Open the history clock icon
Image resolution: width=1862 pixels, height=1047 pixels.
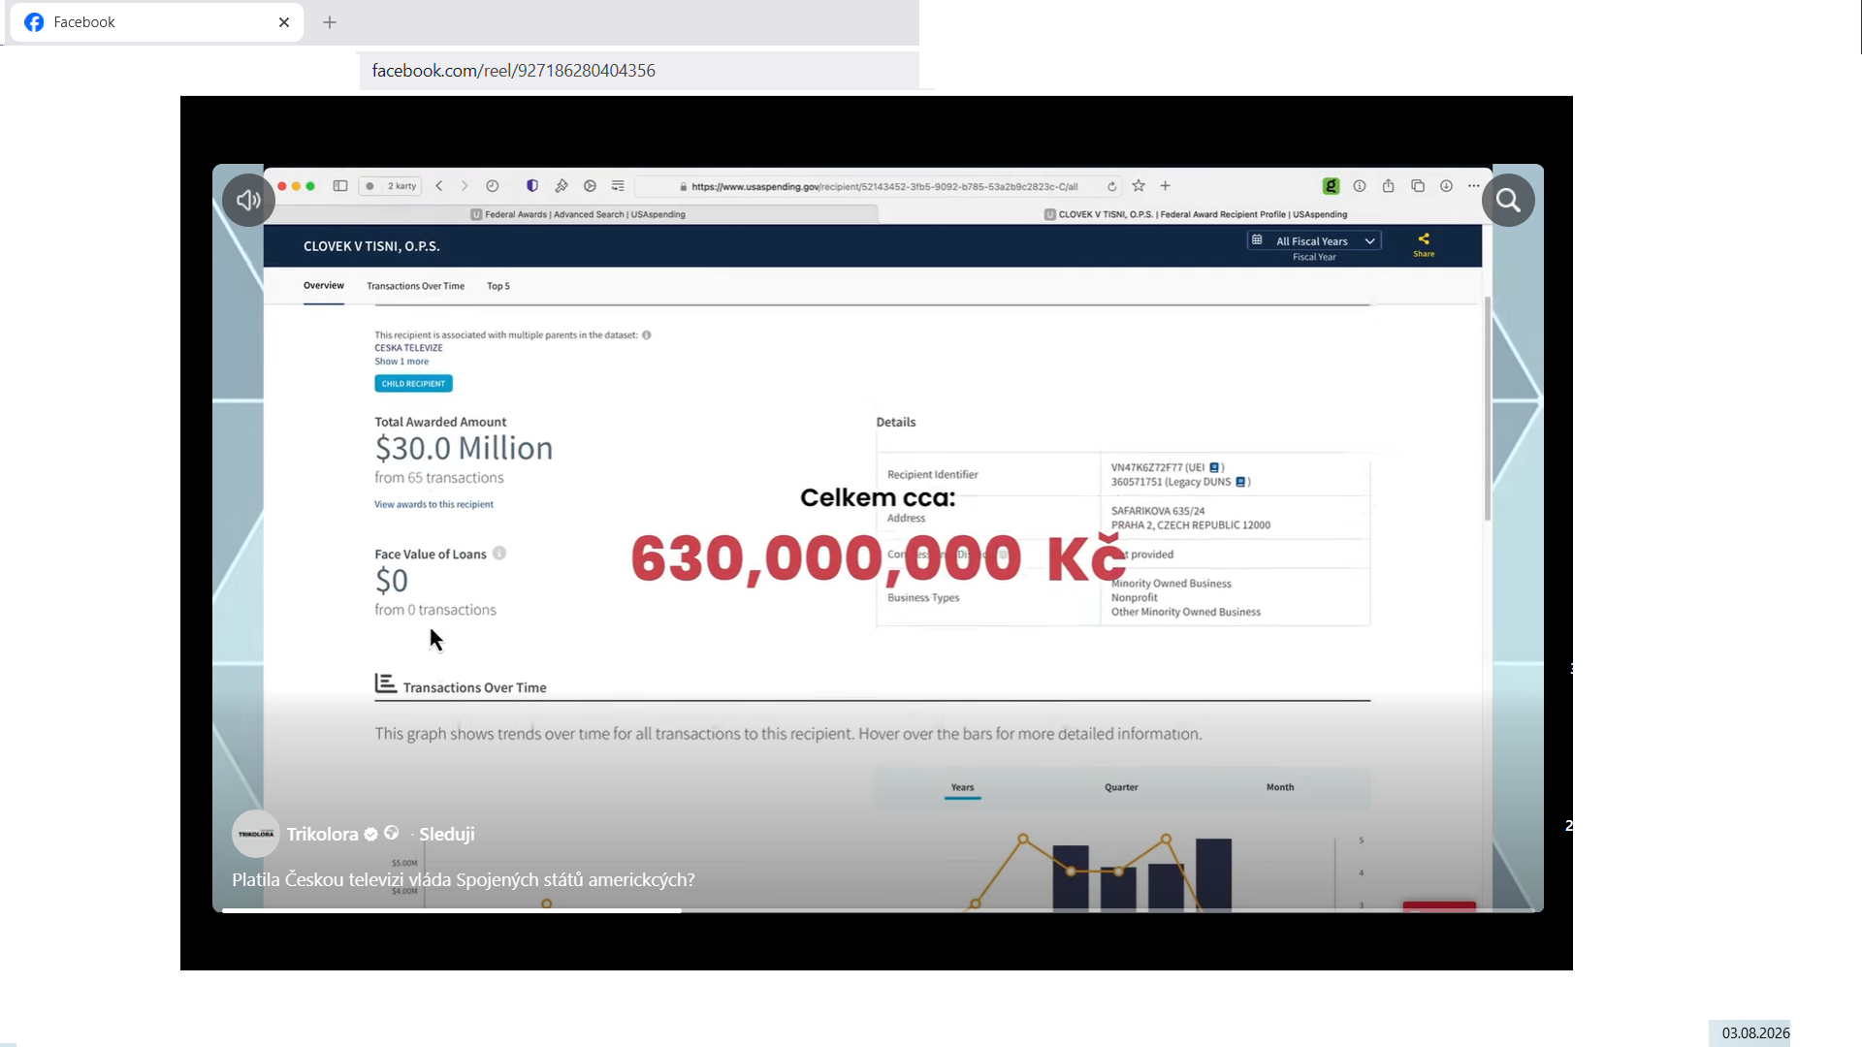tap(493, 186)
